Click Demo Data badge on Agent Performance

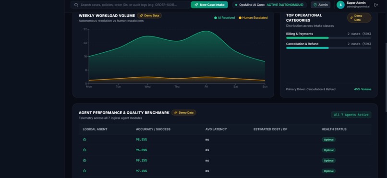(x=184, y=113)
